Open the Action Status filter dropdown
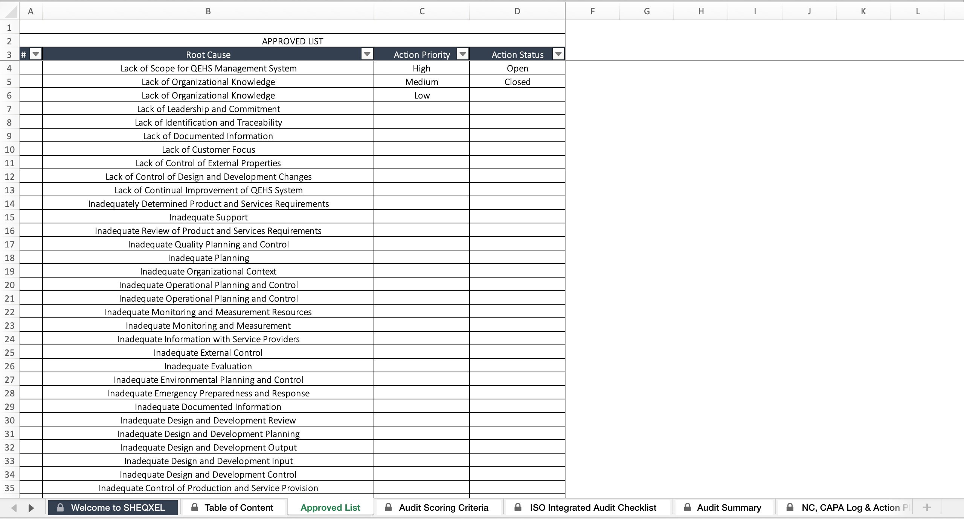Viewport: 964px width, 519px height. pyautogui.click(x=558, y=54)
